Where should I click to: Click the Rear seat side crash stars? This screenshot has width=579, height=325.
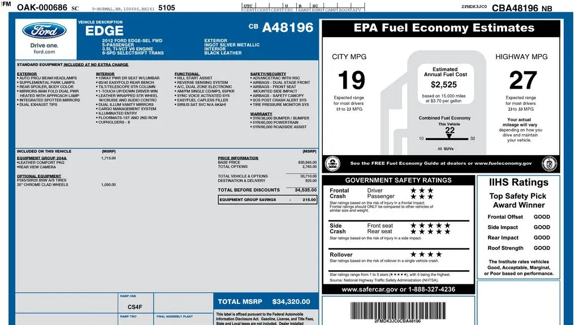[x=430, y=231]
